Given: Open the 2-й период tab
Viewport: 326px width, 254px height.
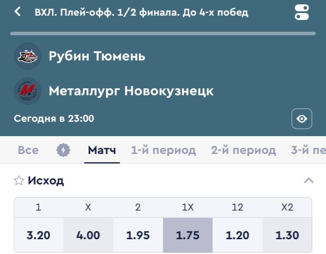Looking at the screenshot, I should pyautogui.click(x=243, y=150).
